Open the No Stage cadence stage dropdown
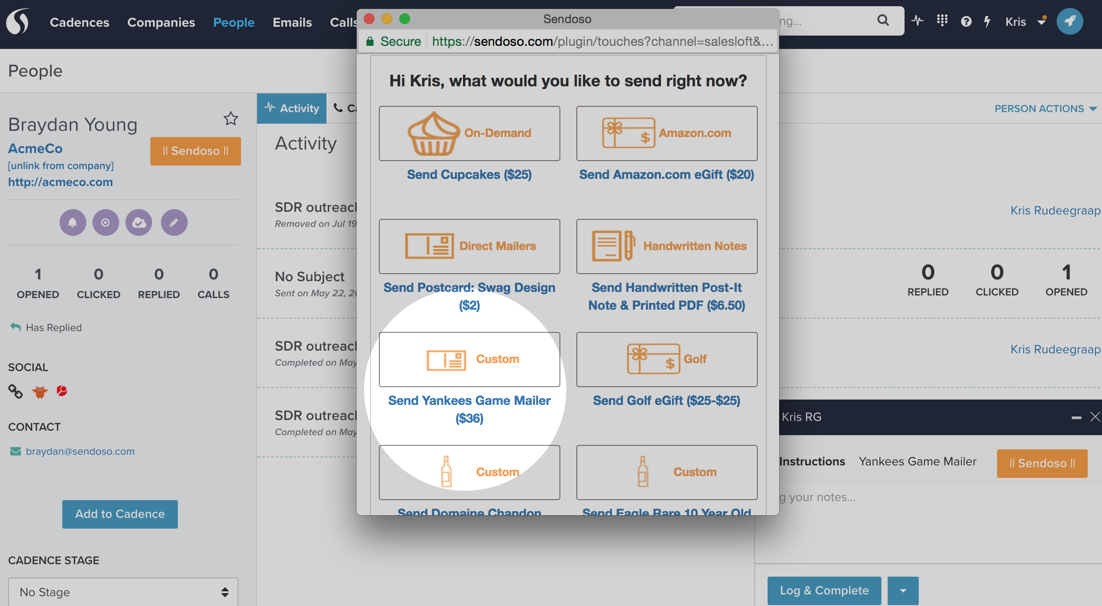The height and width of the screenshot is (606, 1102). [x=123, y=592]
